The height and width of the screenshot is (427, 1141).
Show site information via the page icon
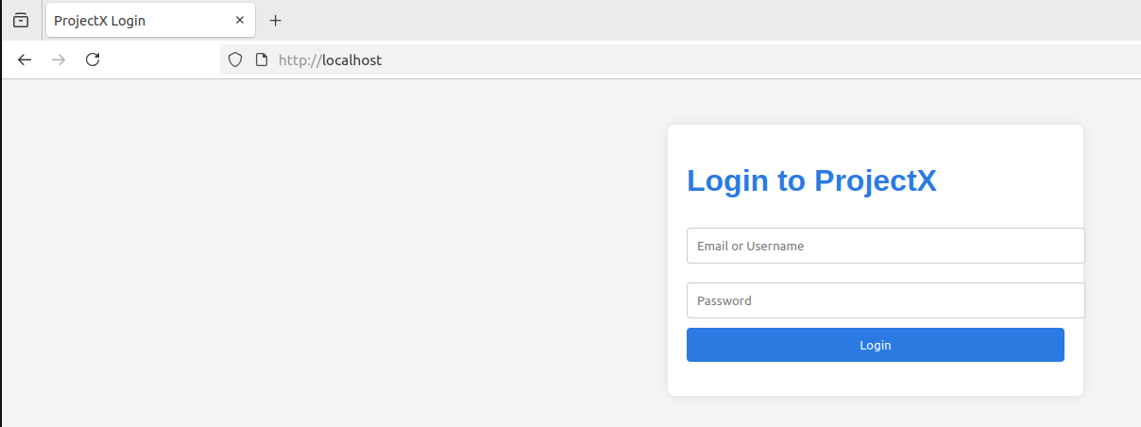[x=262, y=60]
